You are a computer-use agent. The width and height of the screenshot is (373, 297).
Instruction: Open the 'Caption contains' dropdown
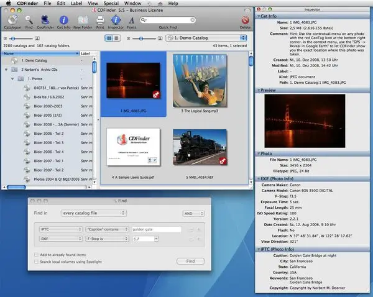click(x=107, y=229)
